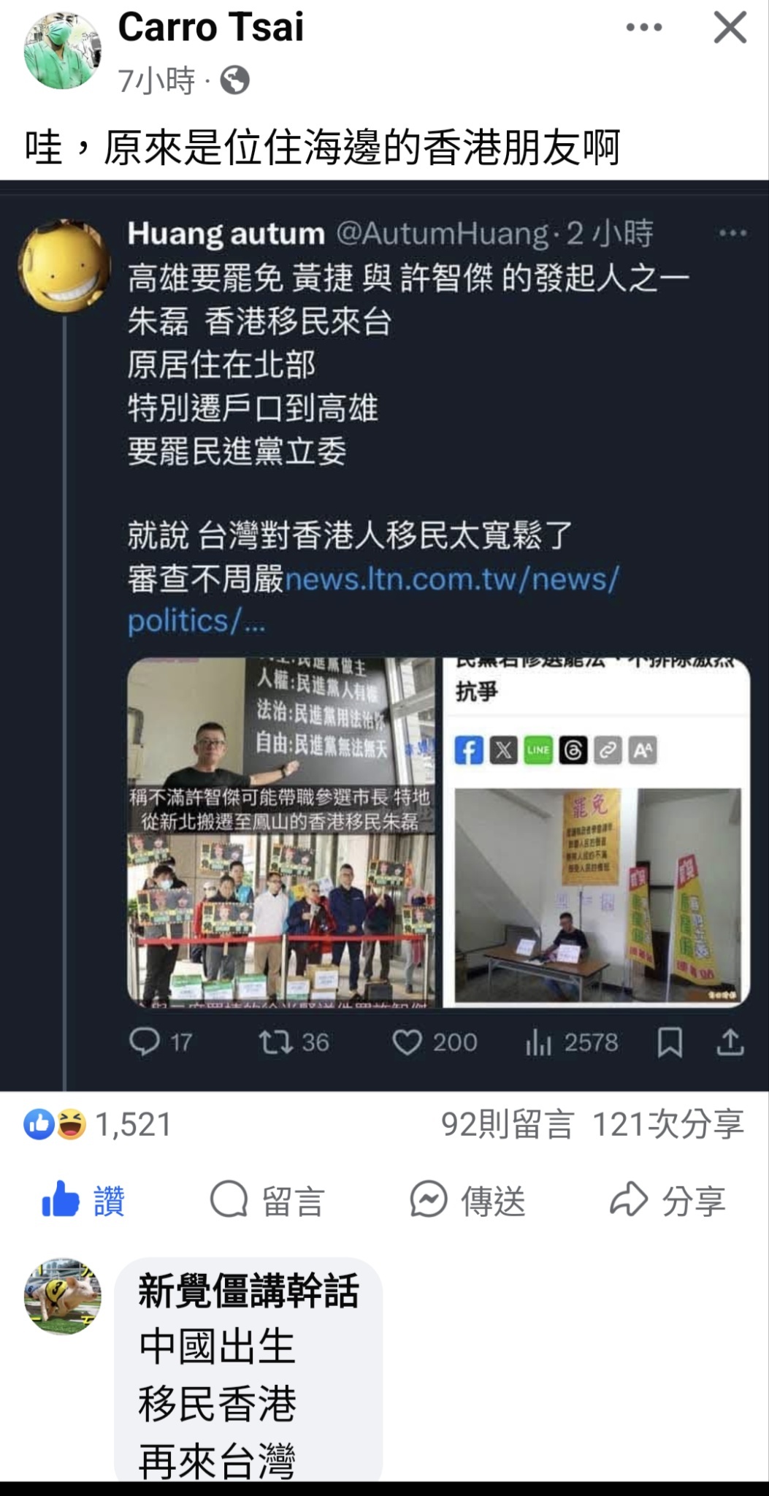Click the tweet reply bubble icon showing 17

tap(145, 1042)
